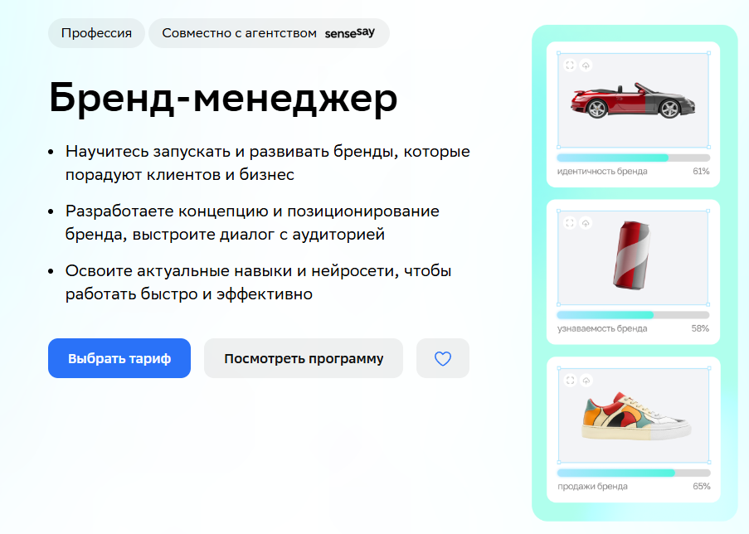Click the Бренд-менеджер heading
The image size is (749, 534).
point(223,98)
